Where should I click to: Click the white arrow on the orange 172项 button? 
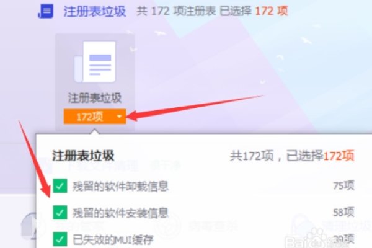(119, 117)
